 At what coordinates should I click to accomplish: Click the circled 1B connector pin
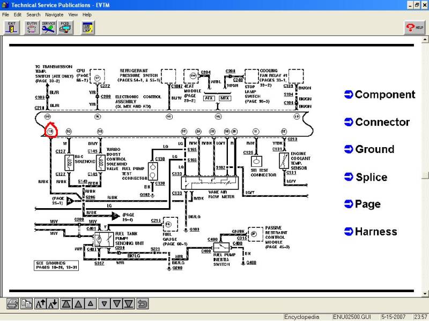point(50,132)
